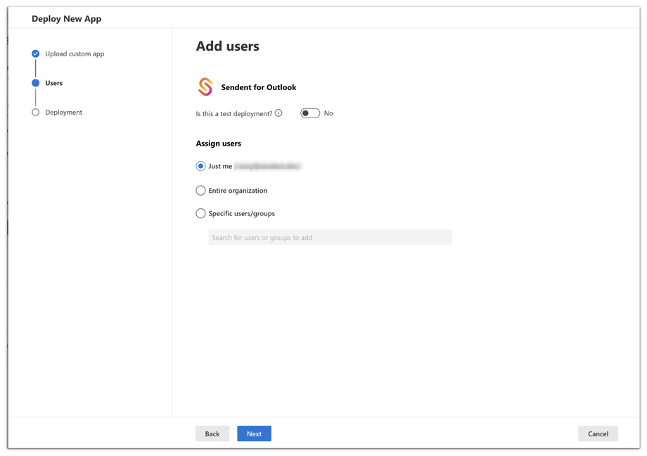Click the Add users heading

coord(227,46)
